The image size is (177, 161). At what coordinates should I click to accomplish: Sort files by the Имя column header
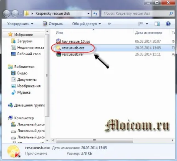pos(59,33)
